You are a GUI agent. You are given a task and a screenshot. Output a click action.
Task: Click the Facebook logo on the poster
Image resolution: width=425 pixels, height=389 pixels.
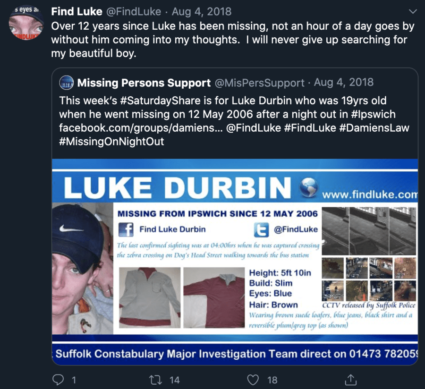(126, 229)
